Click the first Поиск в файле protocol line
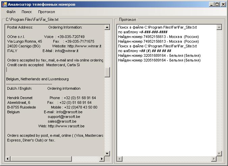Viewport: 228px width, 166px height. pos(157,27)
